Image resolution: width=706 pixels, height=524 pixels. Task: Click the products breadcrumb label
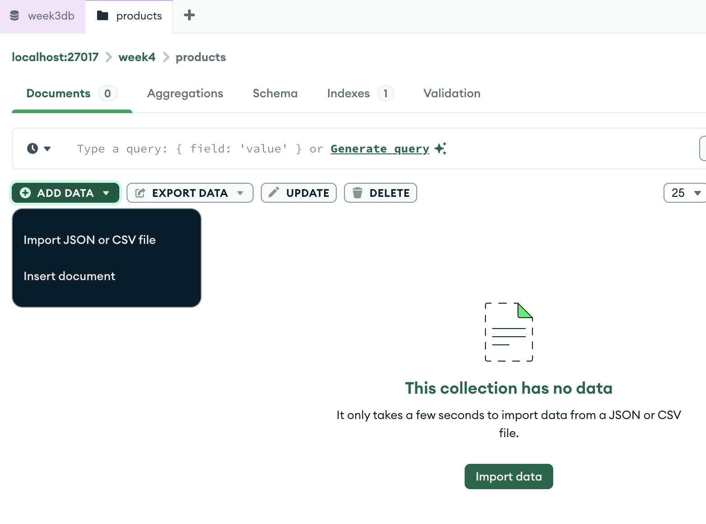coord(201,57)
